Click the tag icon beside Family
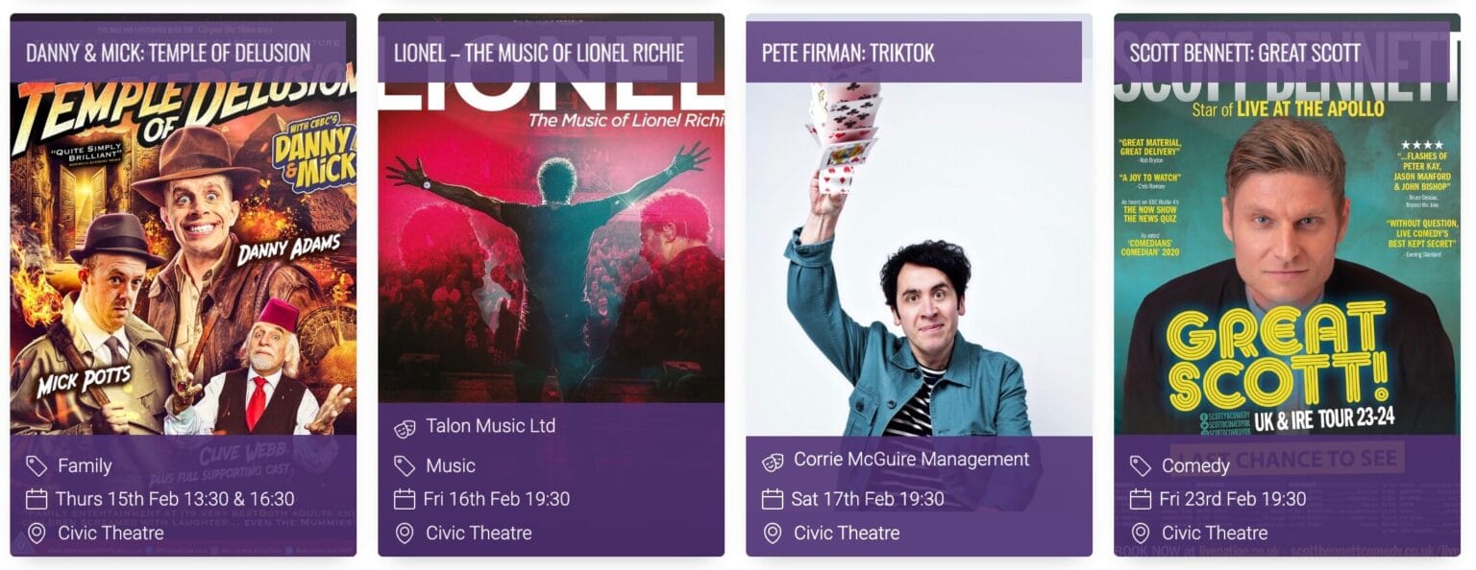The height and width of the screenshot is (570, 1476). (37, 466)
